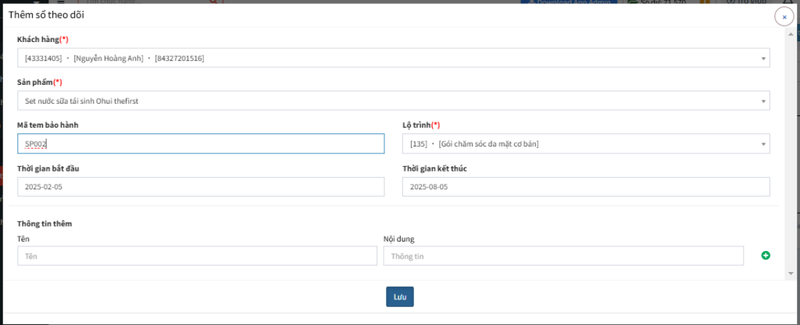Click into the Tên extra info field
Screen dimensions: 800x325
[x=197, y=256]
